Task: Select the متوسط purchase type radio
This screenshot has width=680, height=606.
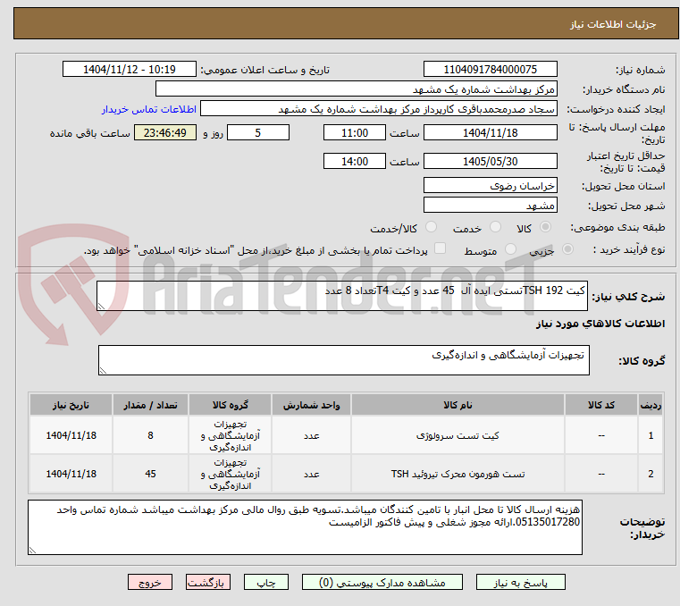Action: click(x=510, y=249)
